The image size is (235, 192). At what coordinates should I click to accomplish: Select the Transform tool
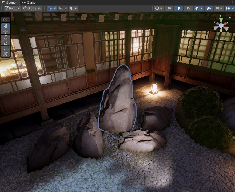click(6, 54)
